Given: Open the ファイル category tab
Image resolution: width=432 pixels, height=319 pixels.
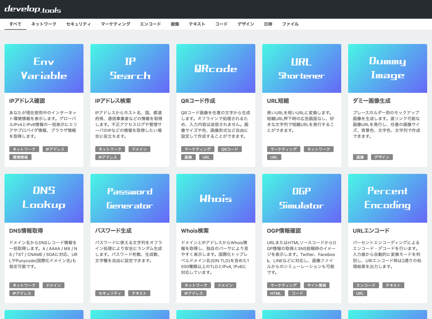Looking at the screenshot, I should coord(290,24).
